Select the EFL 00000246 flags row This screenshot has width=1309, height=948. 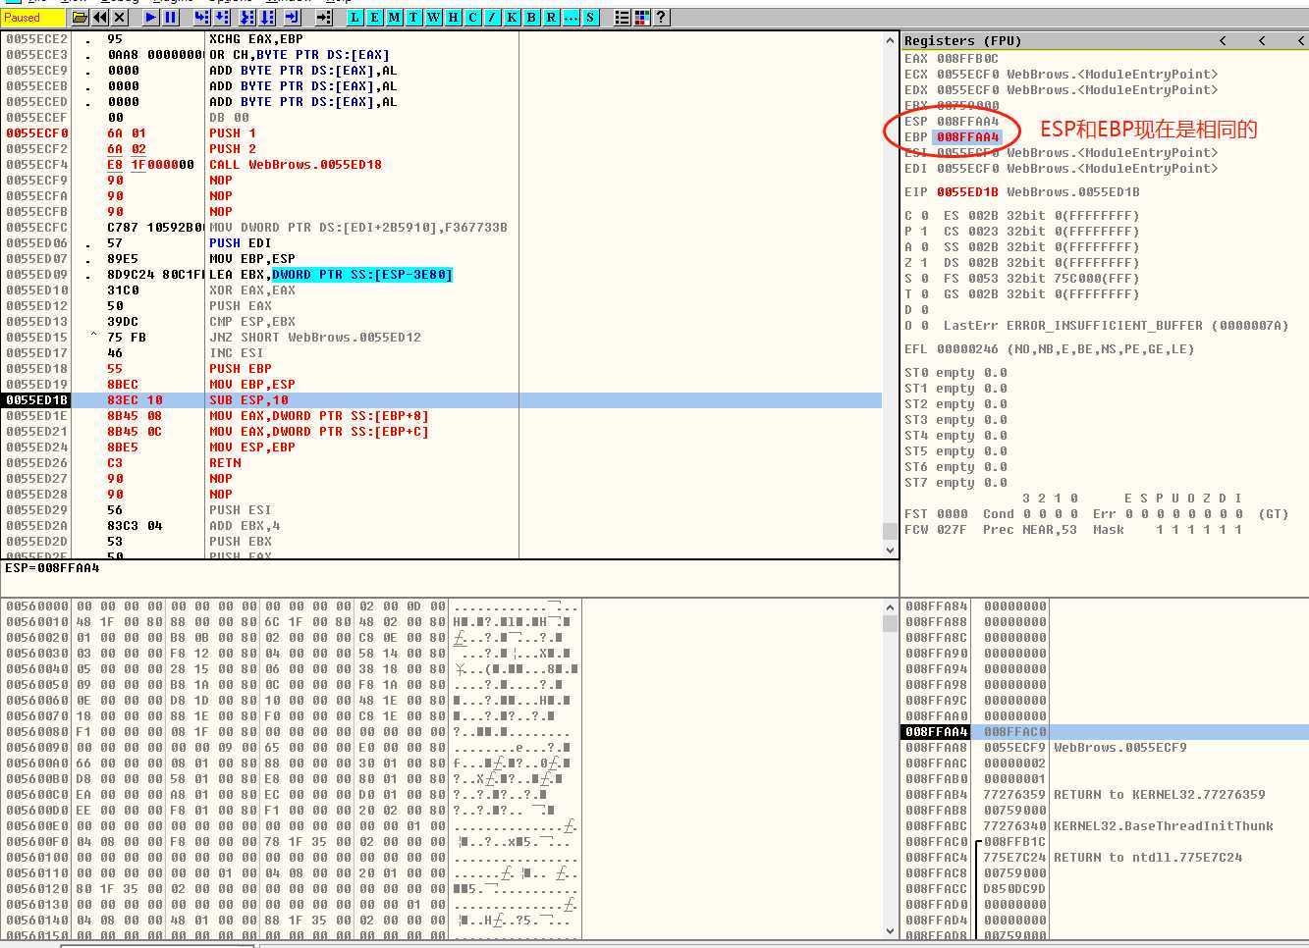(1050, 349)
